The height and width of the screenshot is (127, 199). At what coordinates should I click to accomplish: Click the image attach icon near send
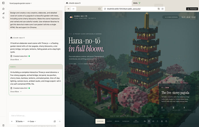click(55, 122)
